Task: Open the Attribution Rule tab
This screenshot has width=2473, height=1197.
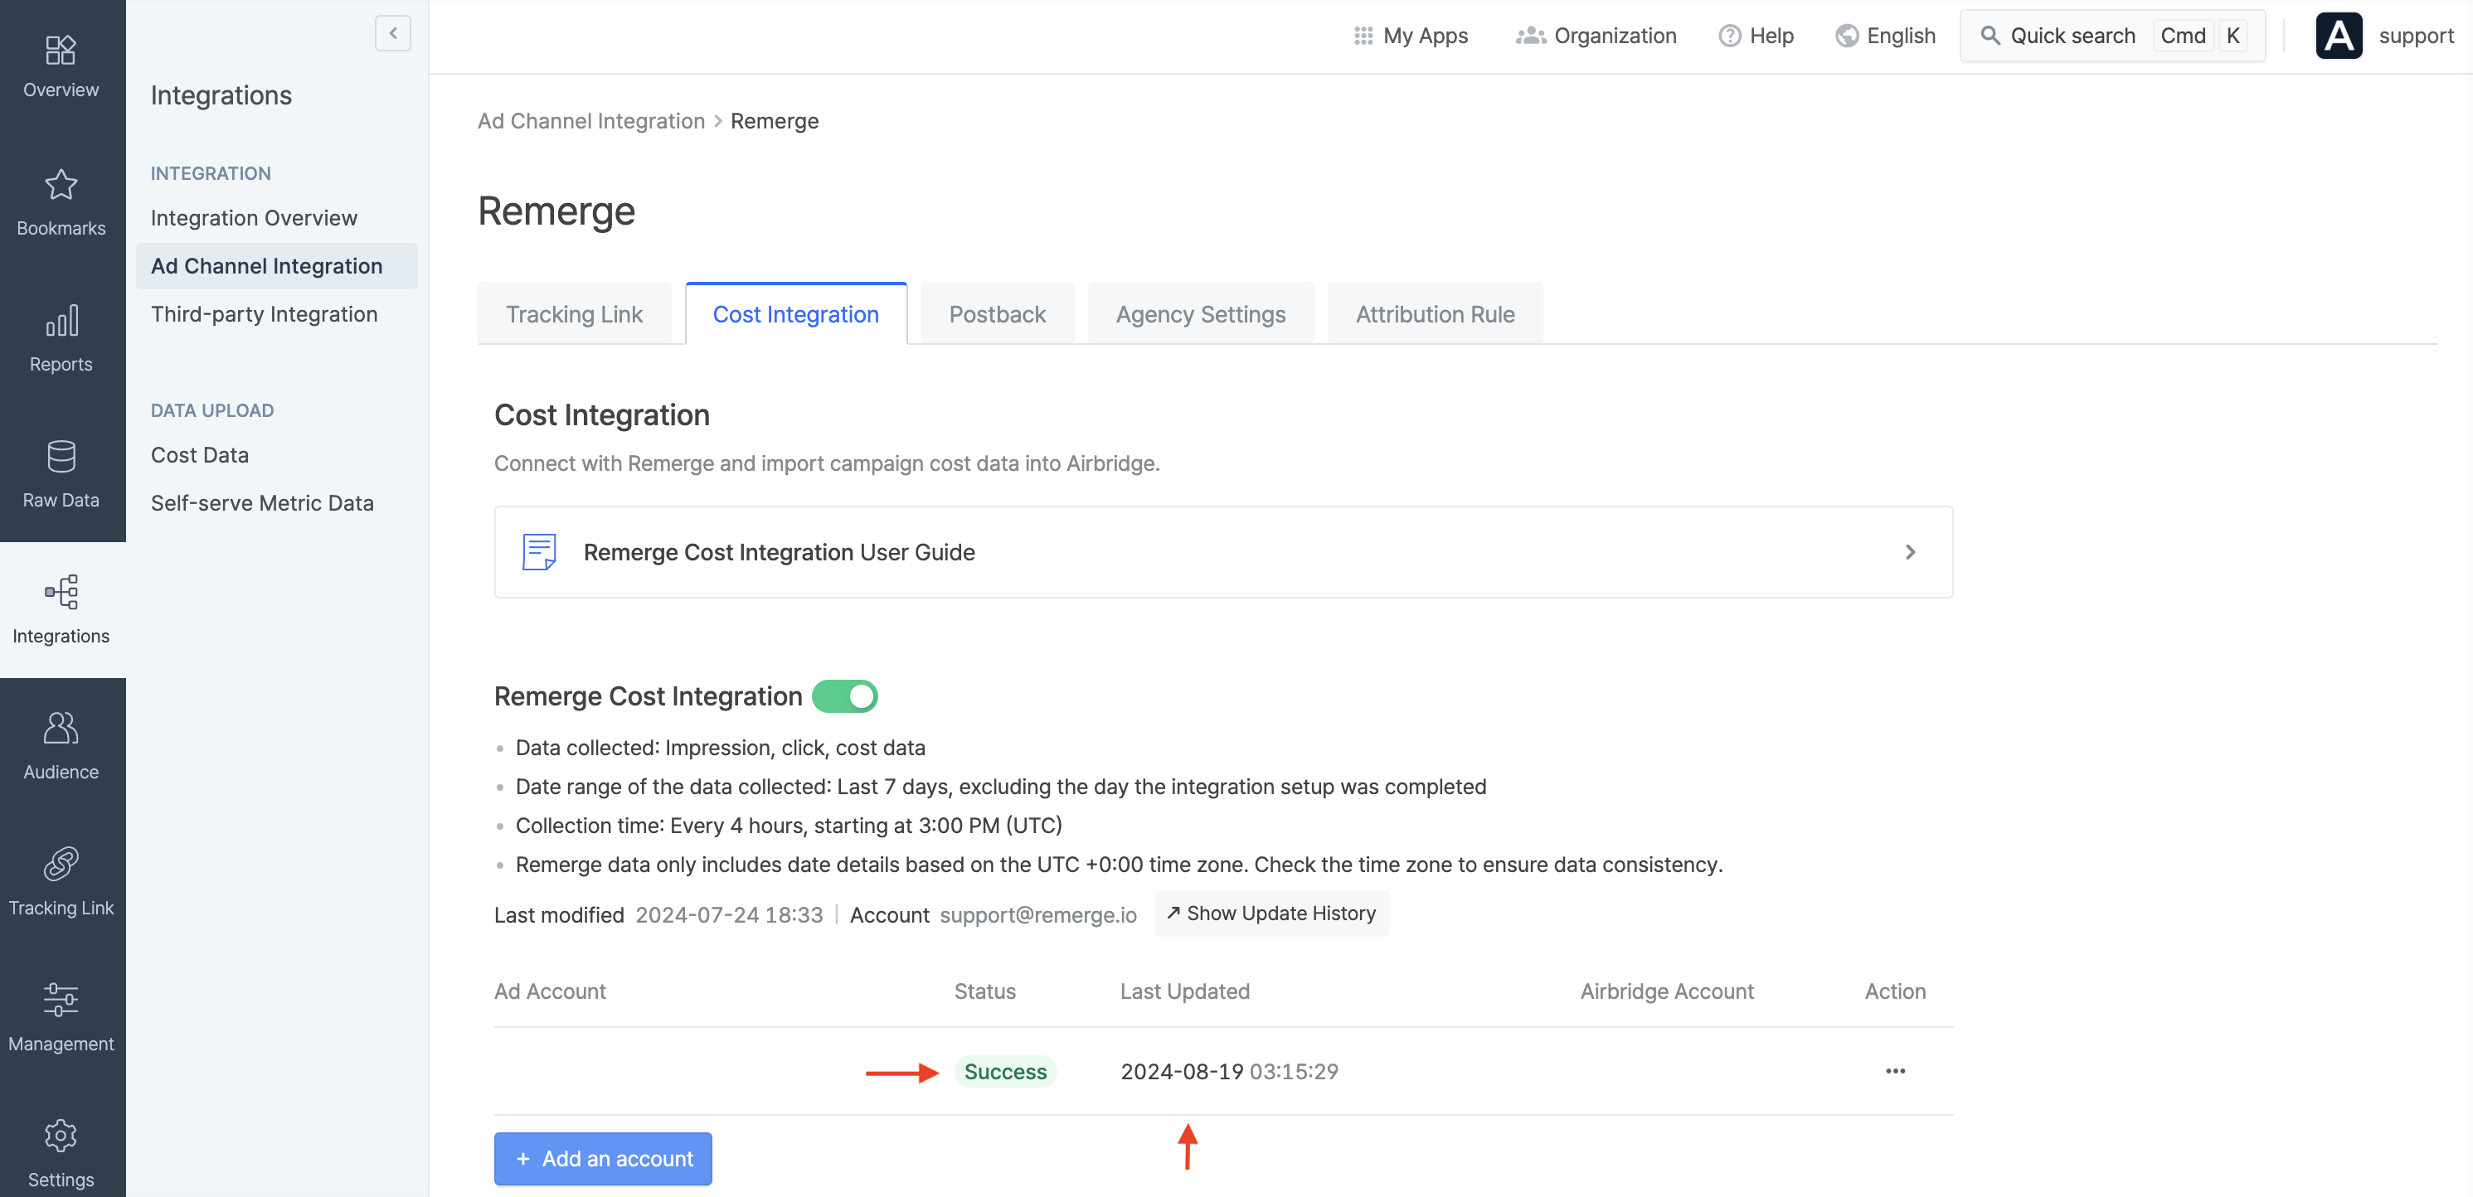Action: click(1434, 314)
